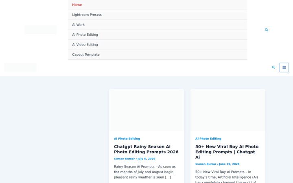Open the Lightroom Presets menu item
293x183 pixels.
pyautogui.click(x=158, y=15)
